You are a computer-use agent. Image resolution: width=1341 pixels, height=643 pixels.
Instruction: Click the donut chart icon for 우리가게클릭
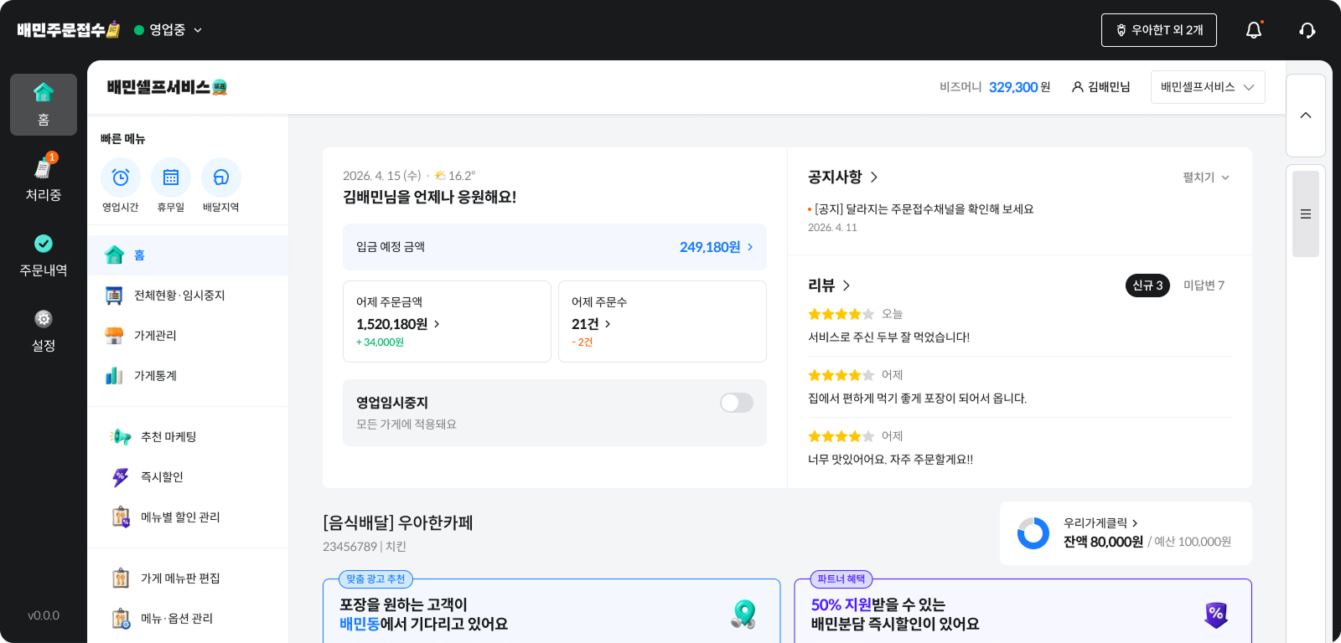pyautogui.click(x=1033, y=533)
